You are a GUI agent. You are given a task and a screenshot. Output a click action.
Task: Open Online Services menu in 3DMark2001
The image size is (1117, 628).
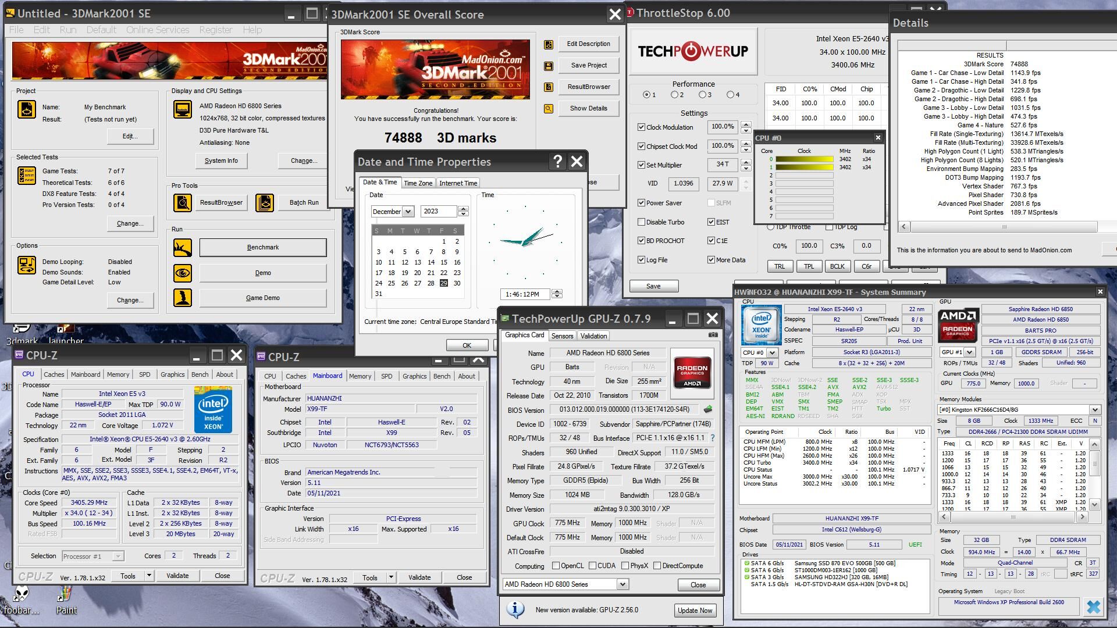158,30
